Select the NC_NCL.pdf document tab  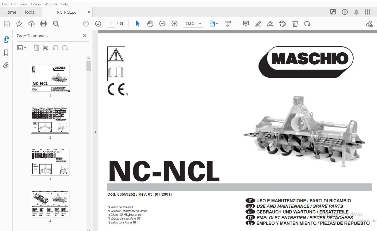(67, 12)
